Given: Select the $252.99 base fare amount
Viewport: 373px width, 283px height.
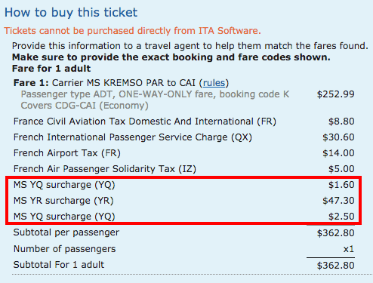Looking at the screenshot, I should 335,94.
